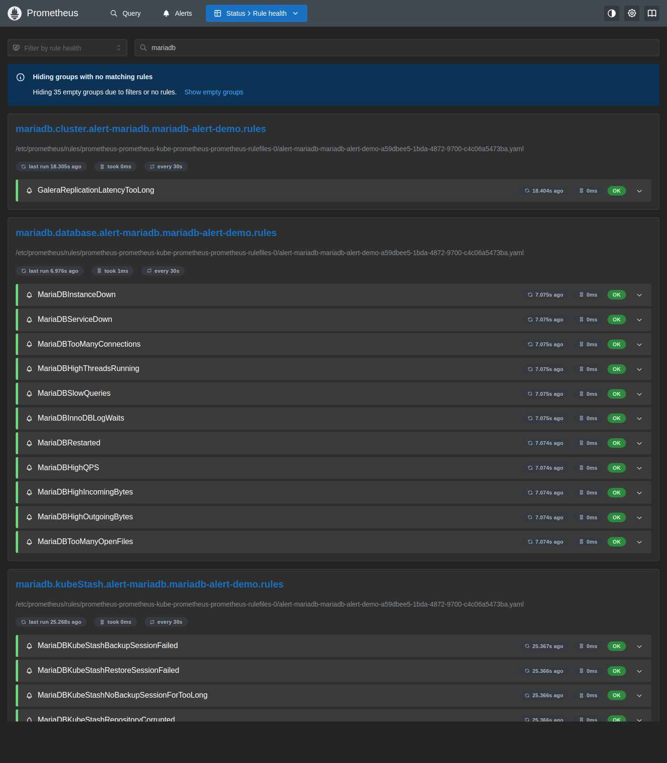Select the MariaDBRestarted rule name

click(69, 443)
